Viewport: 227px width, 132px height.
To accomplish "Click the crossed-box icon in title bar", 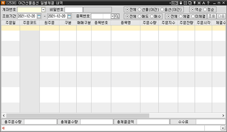I will click(x=185, y=3).
